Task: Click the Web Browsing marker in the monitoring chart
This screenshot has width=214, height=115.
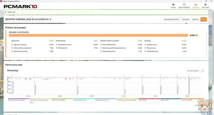Action: pyautogui.click(x=35, y=90)
